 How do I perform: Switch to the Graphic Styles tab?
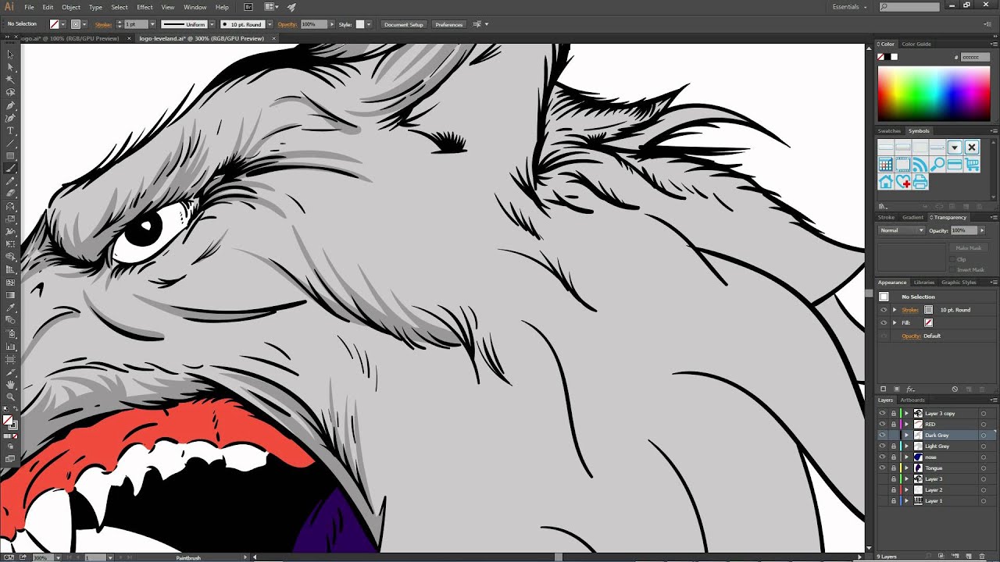[959, 283]
